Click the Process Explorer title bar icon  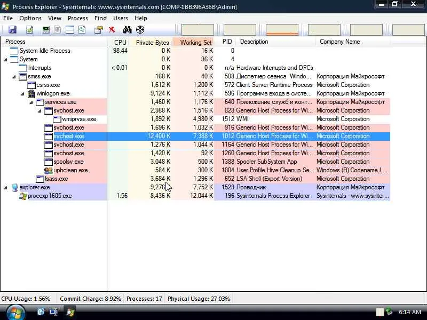point(5,6)
